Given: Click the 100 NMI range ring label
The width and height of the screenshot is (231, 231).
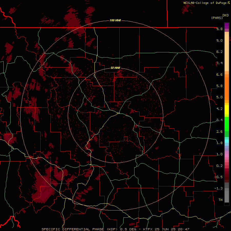Looking at the screenshot, I should click(x=115, y=20).
